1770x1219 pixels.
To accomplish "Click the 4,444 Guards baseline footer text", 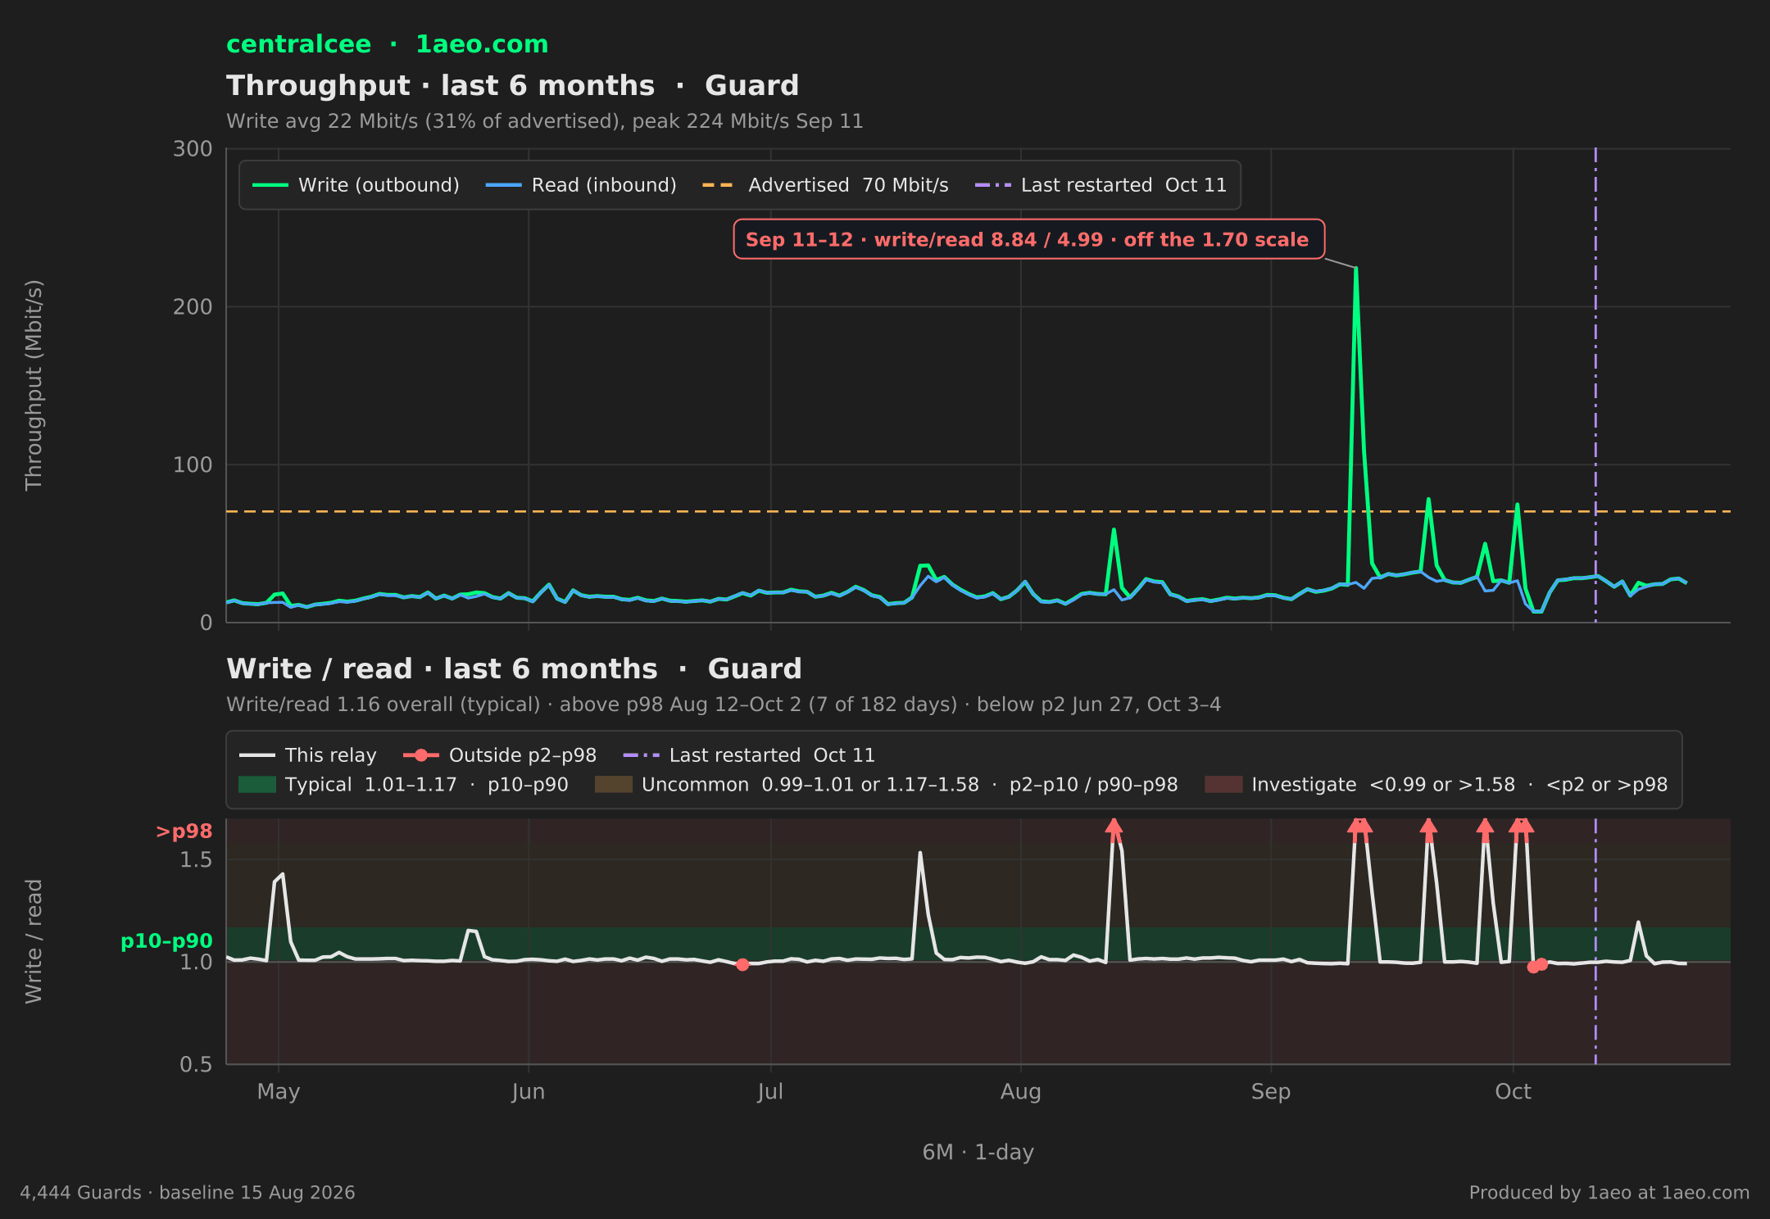I will (188, 1193).
